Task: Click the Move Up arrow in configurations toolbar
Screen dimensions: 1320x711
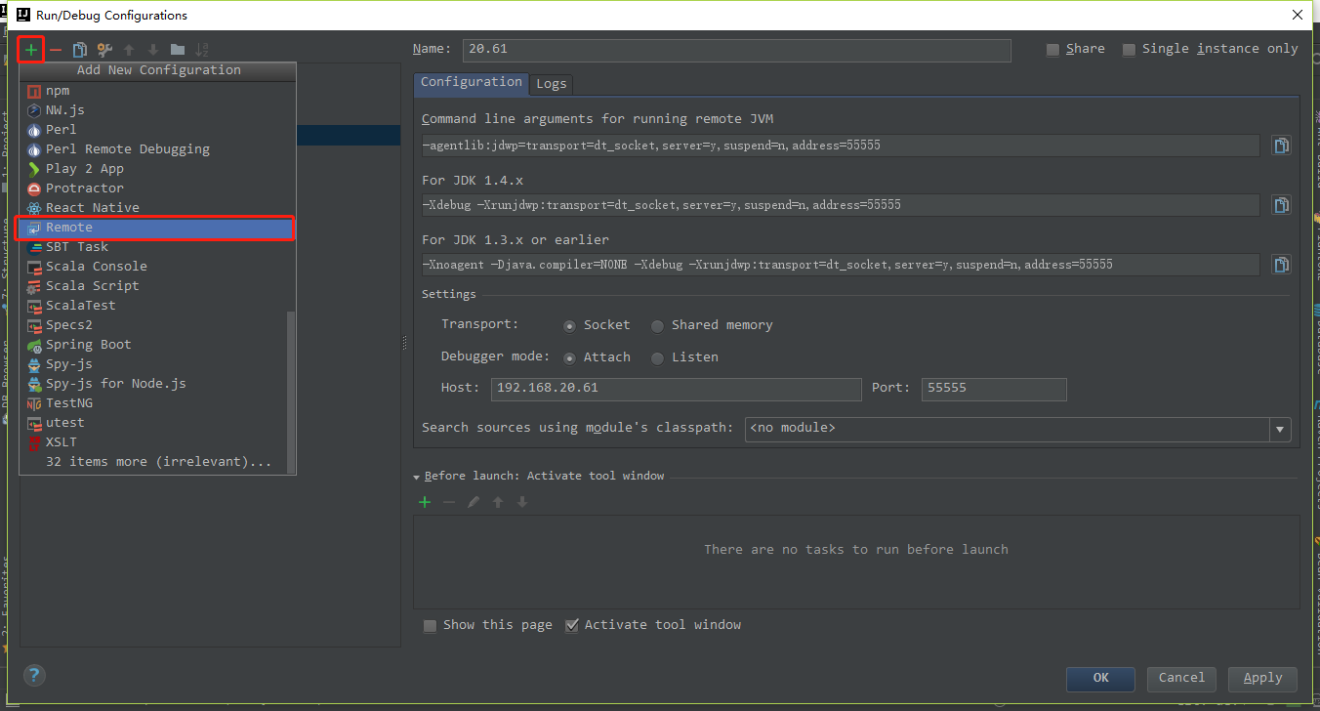Action: [129, 50]
